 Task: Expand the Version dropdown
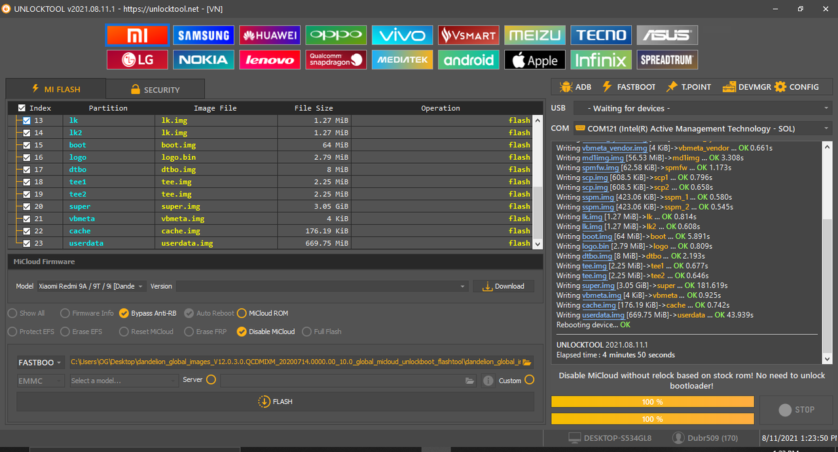[321, 286]
